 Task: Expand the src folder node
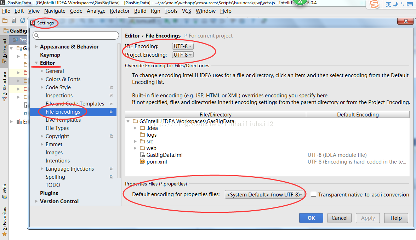pyautogui.click(x=135, y=142)
